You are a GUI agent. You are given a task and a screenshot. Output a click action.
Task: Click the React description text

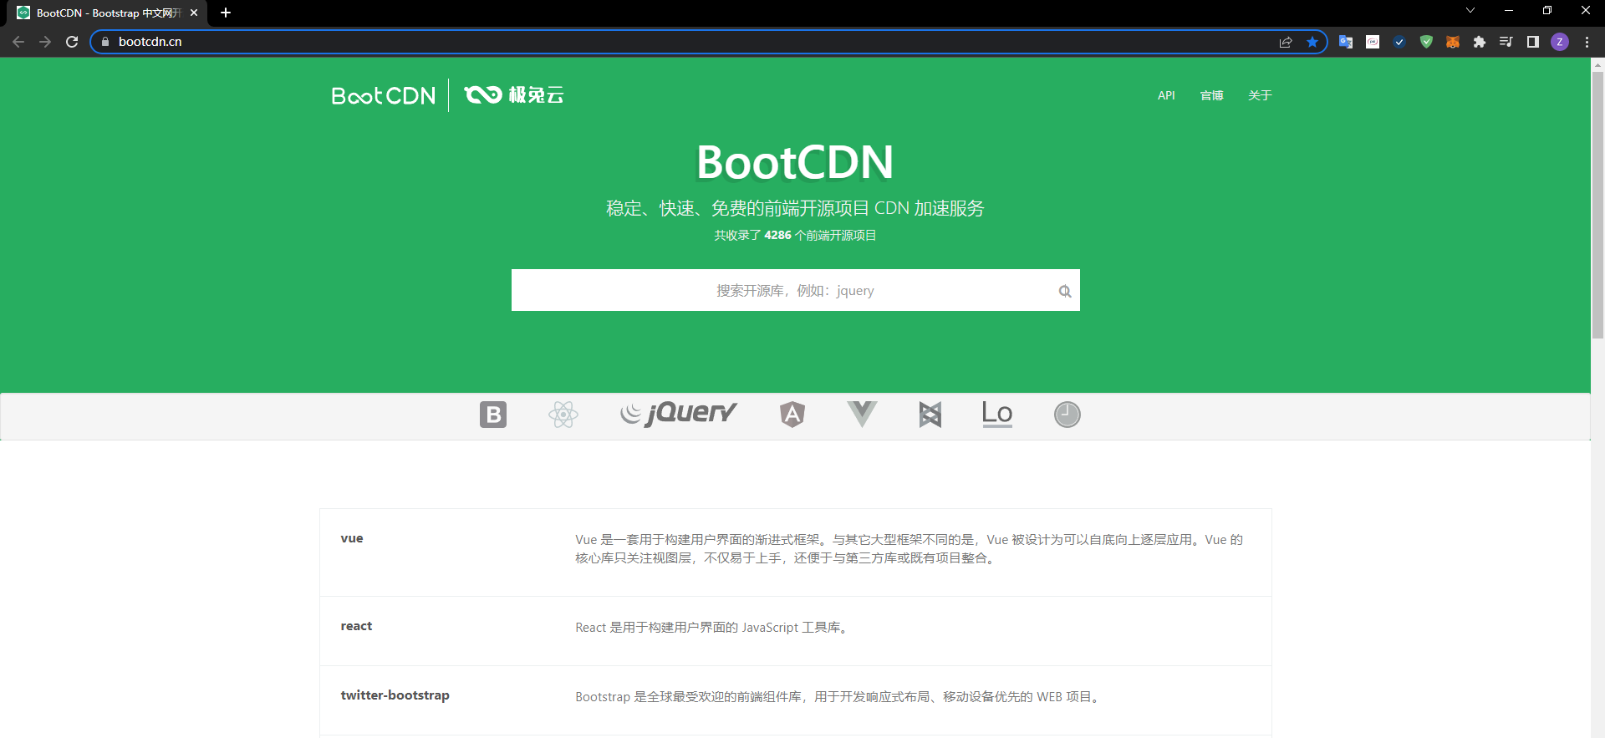(x=713, y=628)
